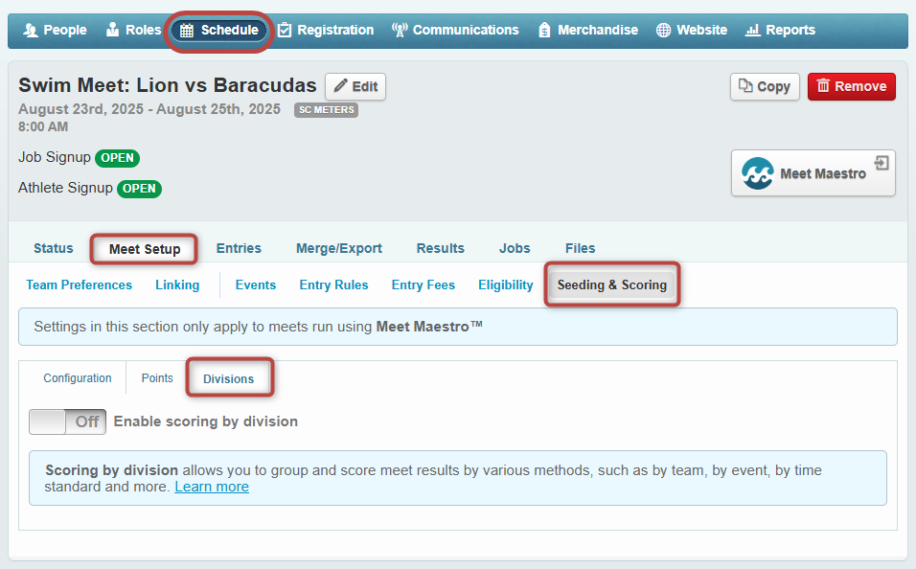Click the Copy button
The height and width of the screenshot is (569, 916).
point(764,86)
